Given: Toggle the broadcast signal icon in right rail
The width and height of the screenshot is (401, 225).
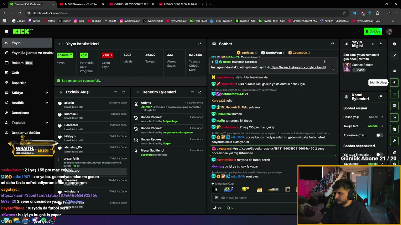Looking at the screenshot, I should point(394,117).
